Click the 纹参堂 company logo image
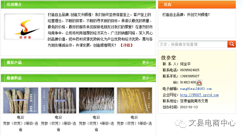The image size is (243, 135). pyautogui.click(x=24, y=27)
